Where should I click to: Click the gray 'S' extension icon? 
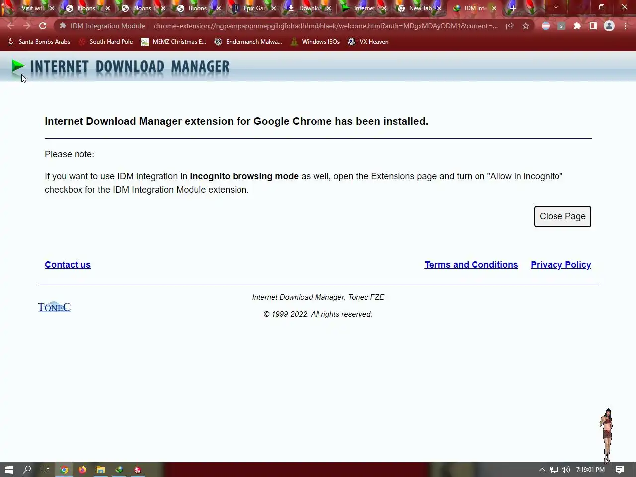[561, 26]
